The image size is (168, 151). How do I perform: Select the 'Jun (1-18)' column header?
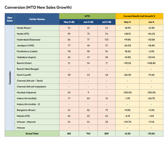pos(88,22)
